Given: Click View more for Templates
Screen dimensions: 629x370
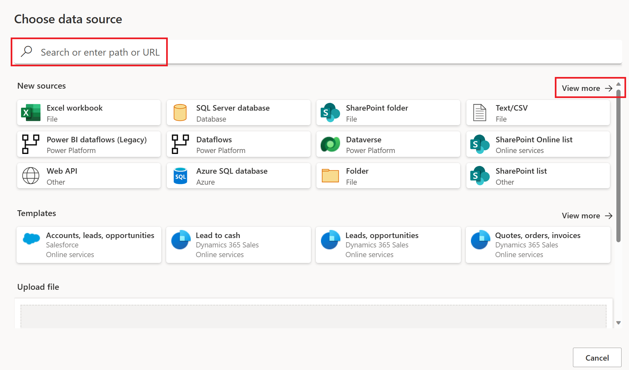Looking at the screenshot, I should (x=587, y=216).
